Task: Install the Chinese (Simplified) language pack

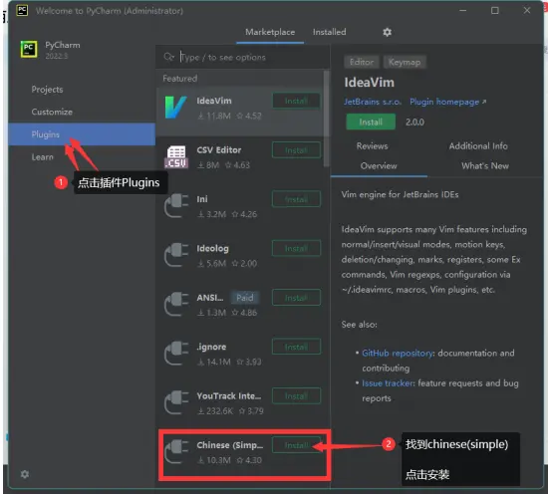Action: 296,445
